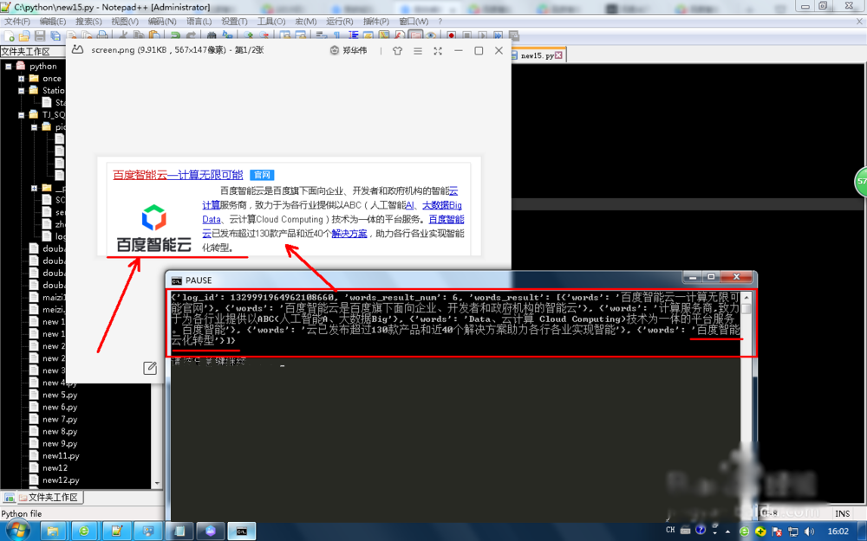The image size is (867, 541).
Task: Close the Notepad++ document with X button
Action: tap(859, 21)
